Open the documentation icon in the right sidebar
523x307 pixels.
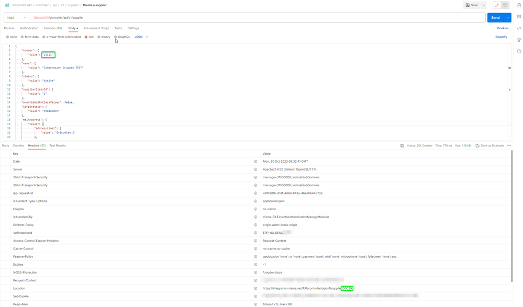pos(519,5)
